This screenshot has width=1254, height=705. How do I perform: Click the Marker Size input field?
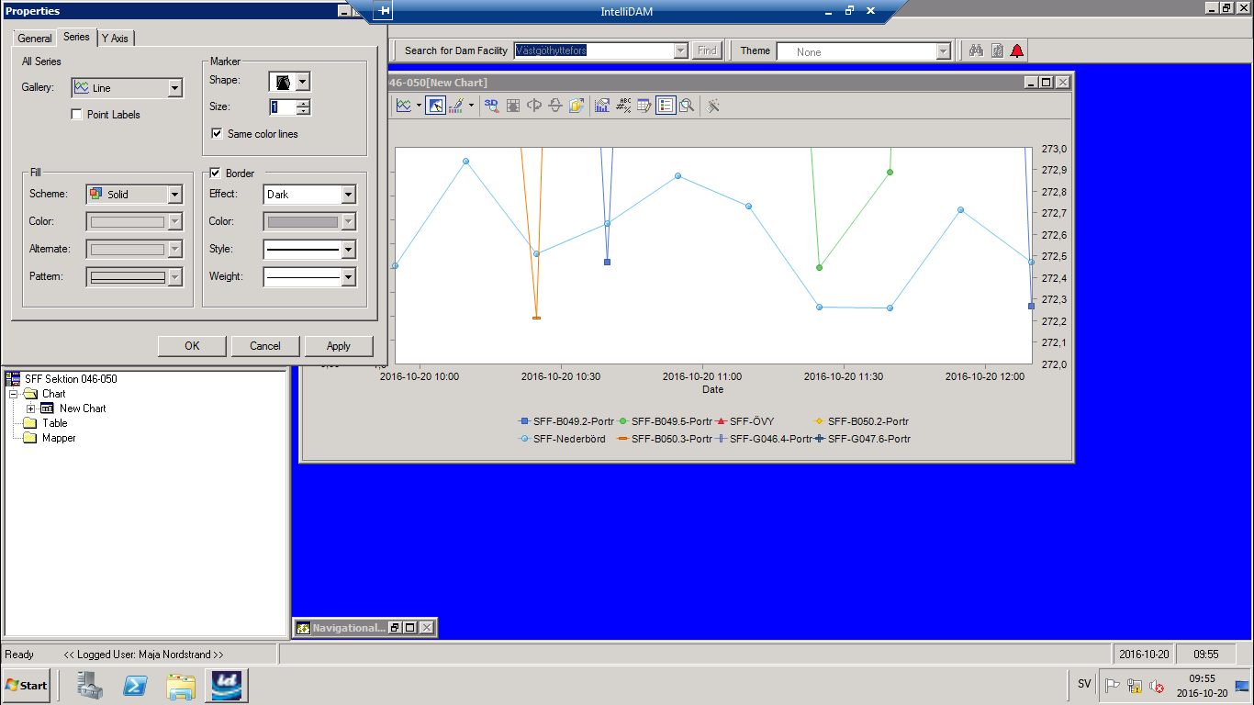tap(283, 107)
